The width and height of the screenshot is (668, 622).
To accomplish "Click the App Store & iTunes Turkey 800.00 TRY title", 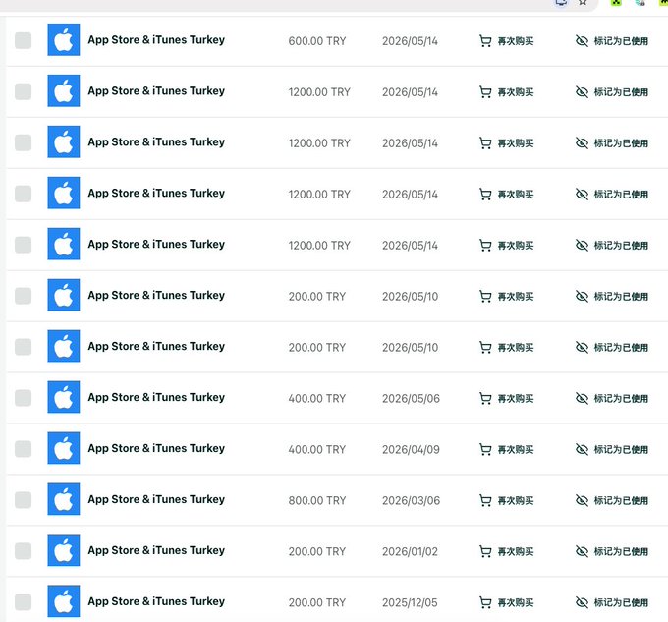I will 156,499.
